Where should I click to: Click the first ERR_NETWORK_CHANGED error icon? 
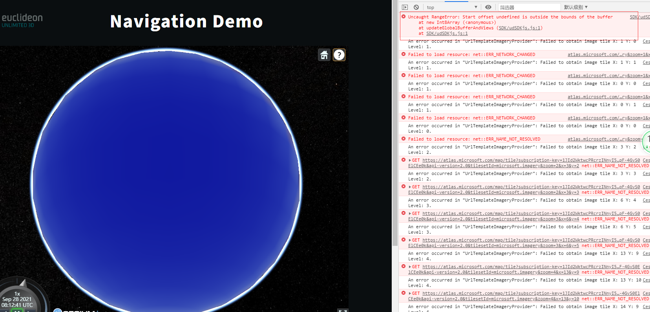pyautogui.click(x=404, y=54)
